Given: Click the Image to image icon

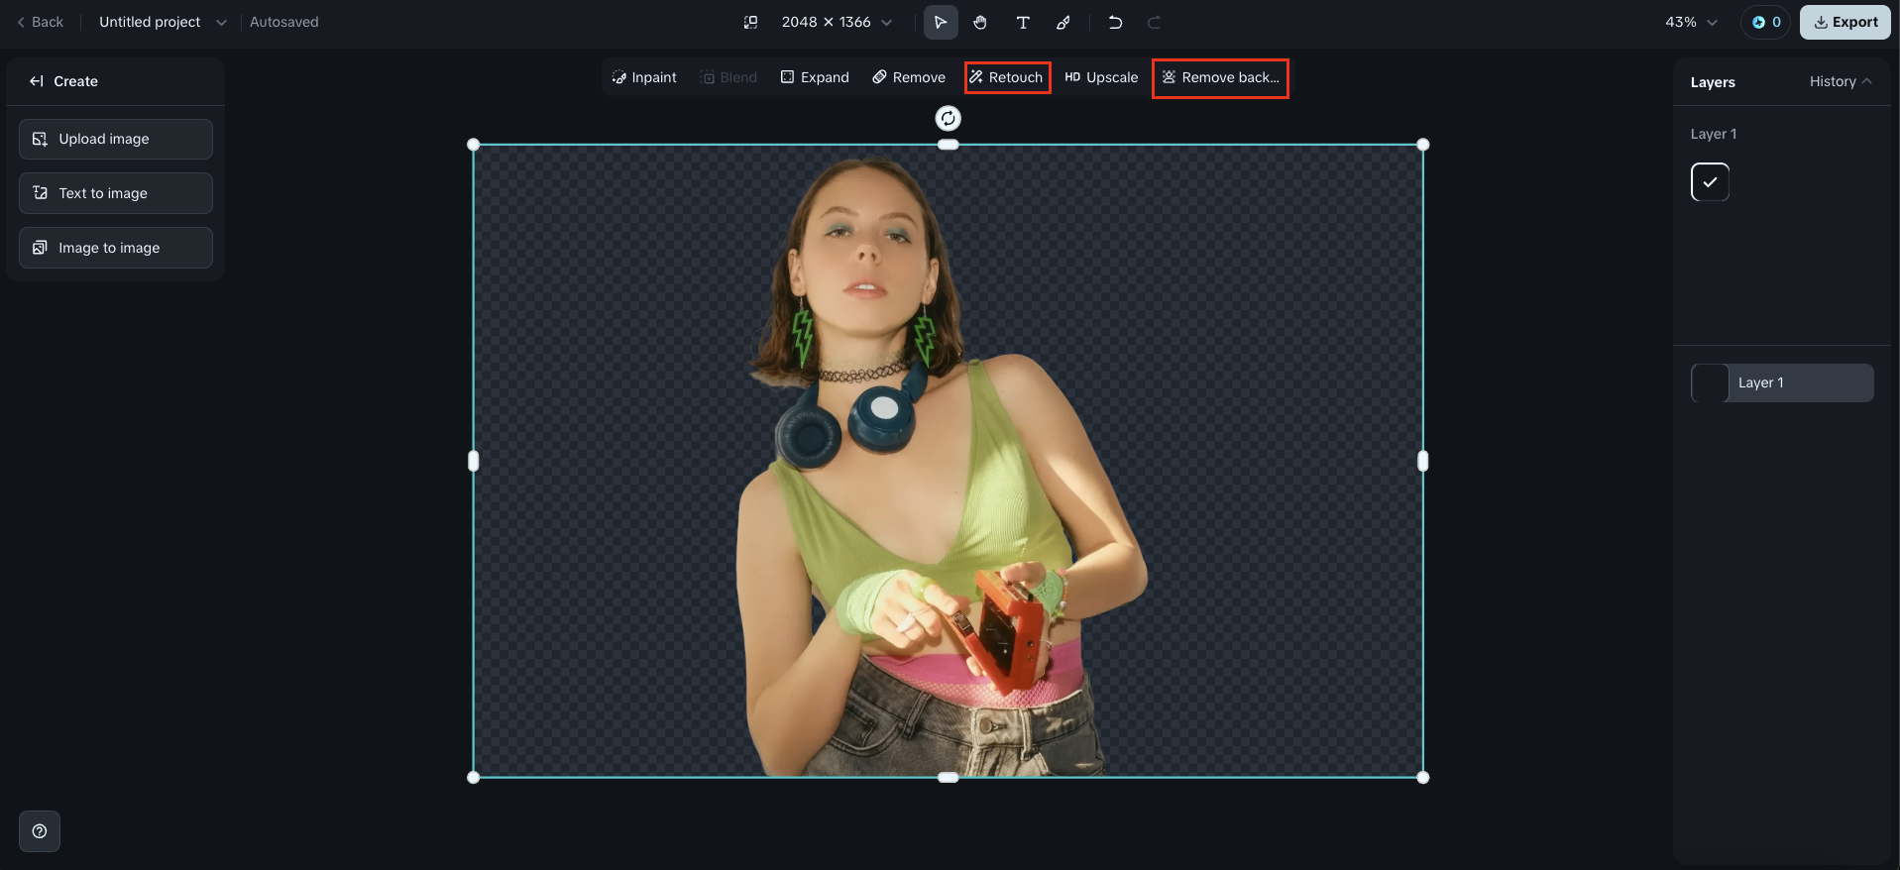Looking at the screenshot, I should coord(40,248).
